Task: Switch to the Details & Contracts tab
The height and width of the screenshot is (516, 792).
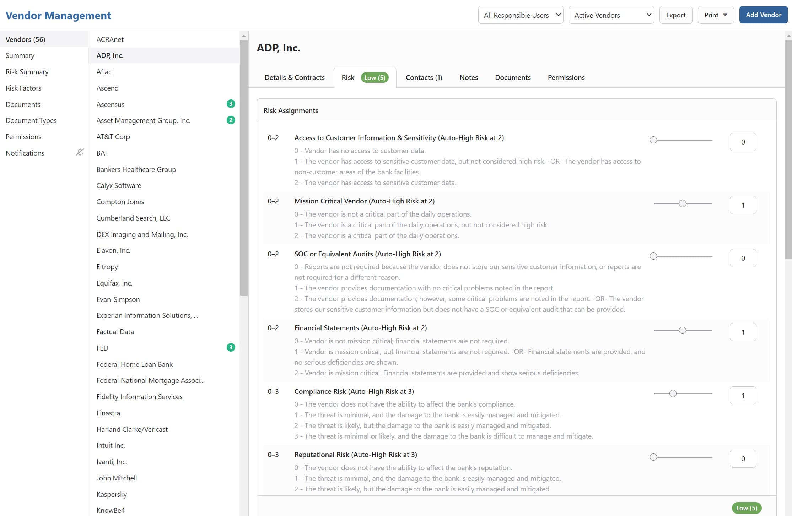Action: [294, 77]
